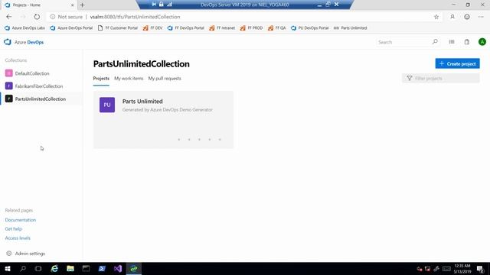Open the Get help link
This screenshot has height=275, width=490.
tap(14, 229)
